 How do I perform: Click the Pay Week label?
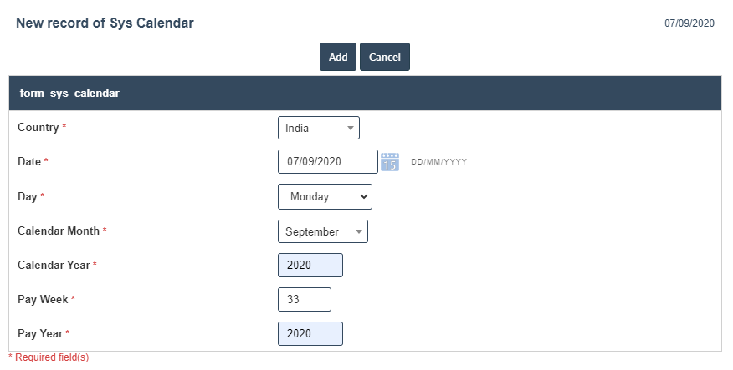[43, 298]
